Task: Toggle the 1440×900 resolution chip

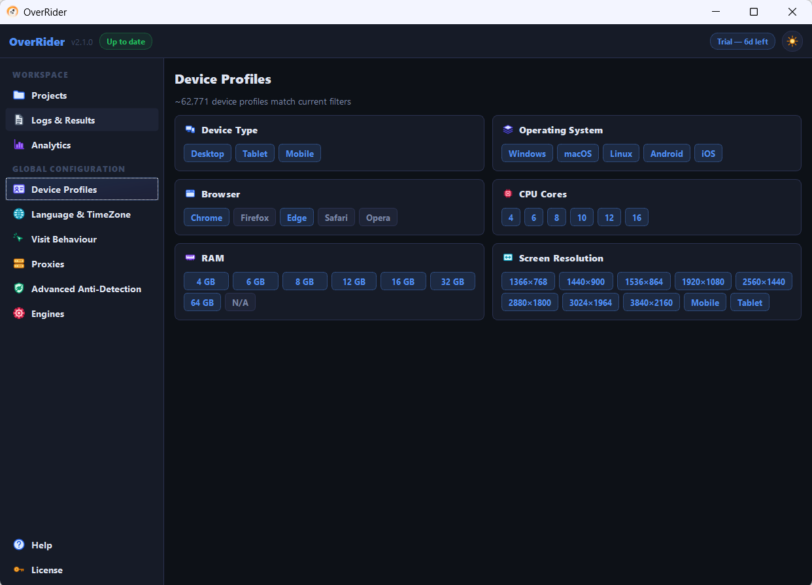Action: pos(586,282)
